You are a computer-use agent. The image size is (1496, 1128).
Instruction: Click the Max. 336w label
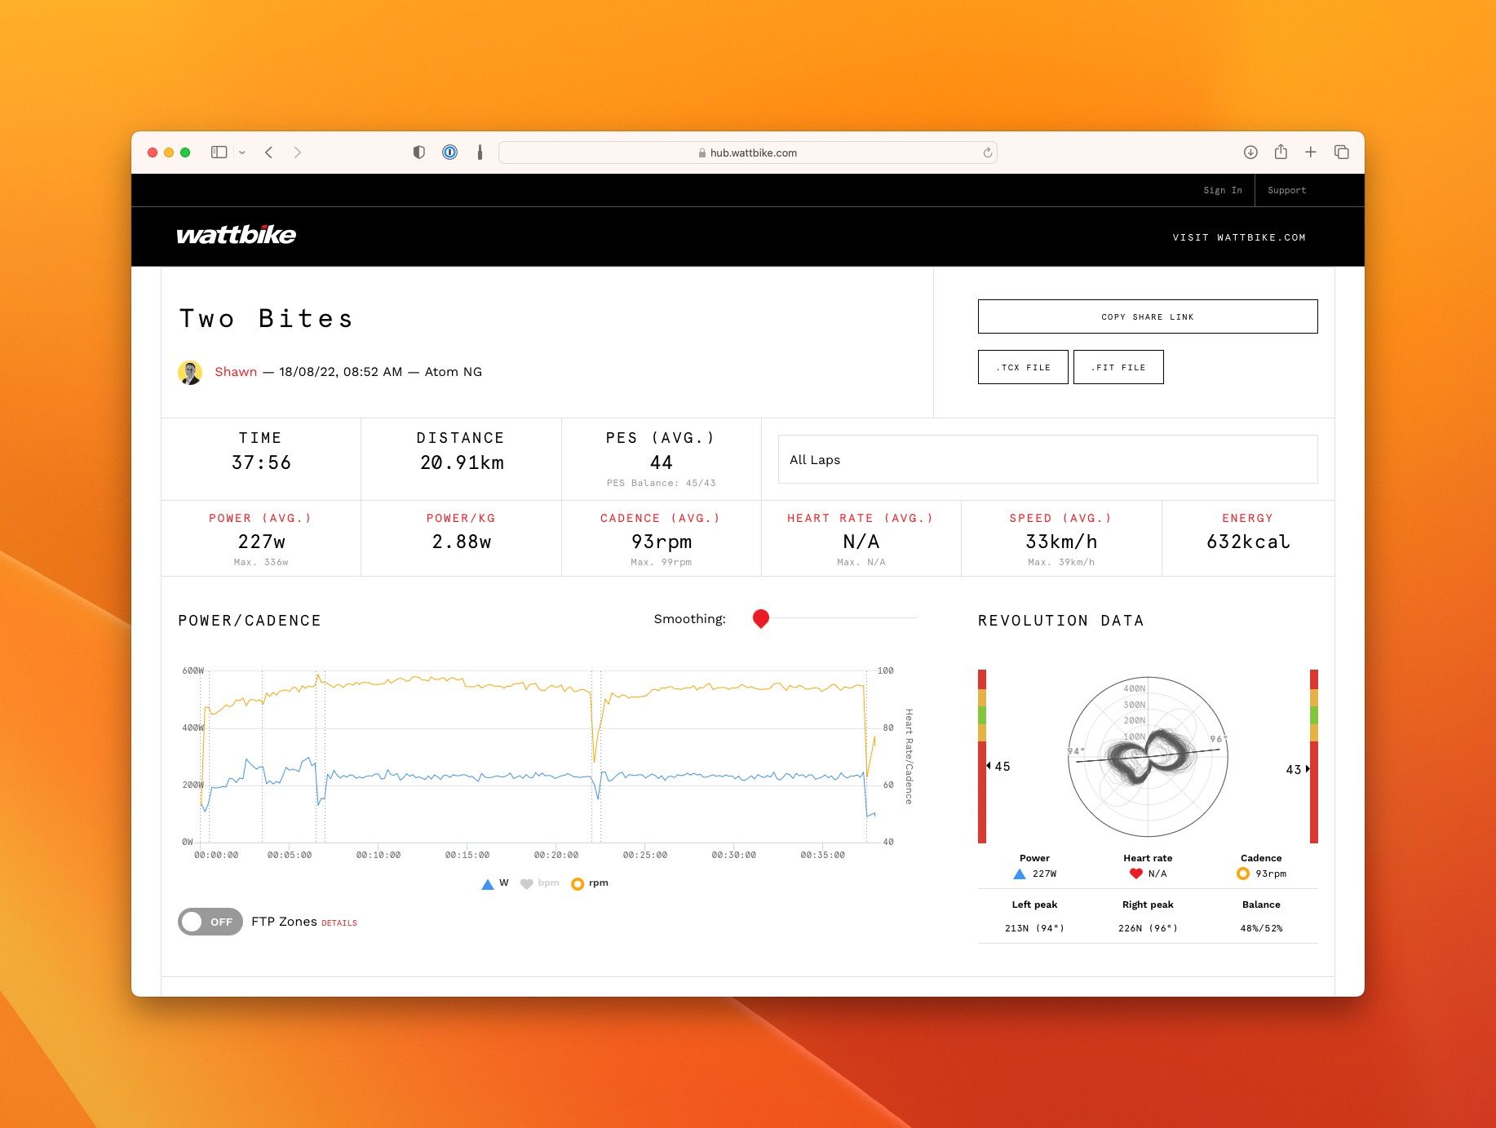point(261,562)
